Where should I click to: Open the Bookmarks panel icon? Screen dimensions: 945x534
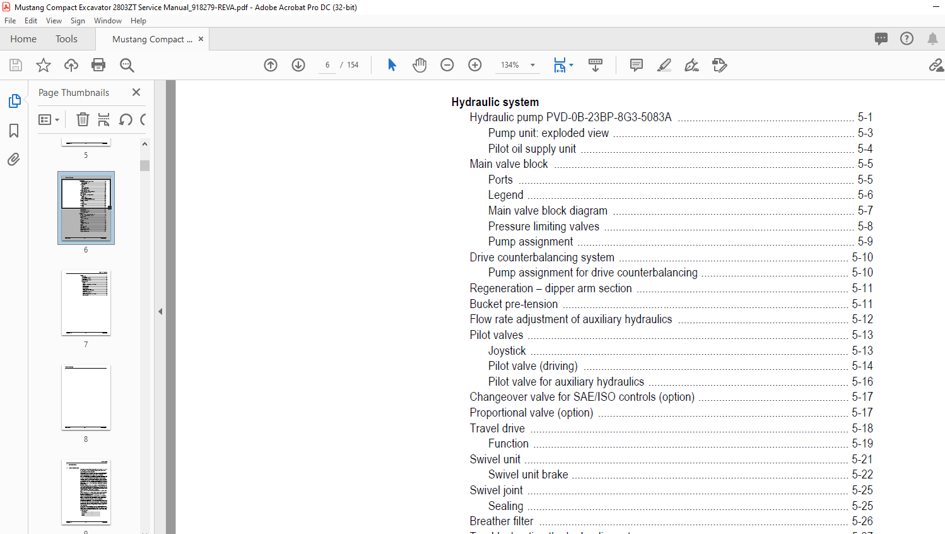tap(14, 131)
